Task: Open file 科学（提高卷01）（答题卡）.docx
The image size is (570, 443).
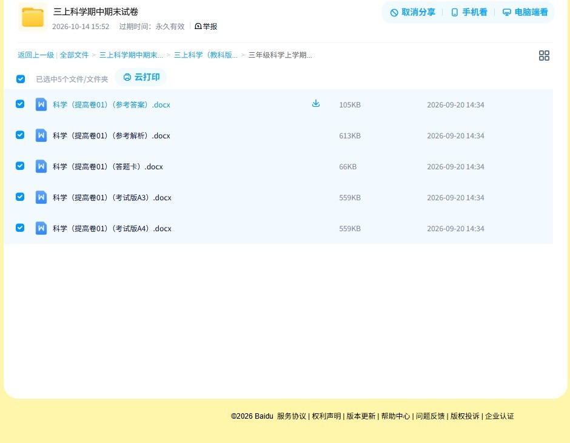Action: pyautogui.click(x=107, y=166)
